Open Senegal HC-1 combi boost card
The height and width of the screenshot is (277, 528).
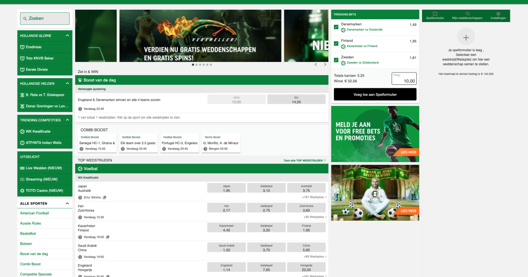coord(97,143)
